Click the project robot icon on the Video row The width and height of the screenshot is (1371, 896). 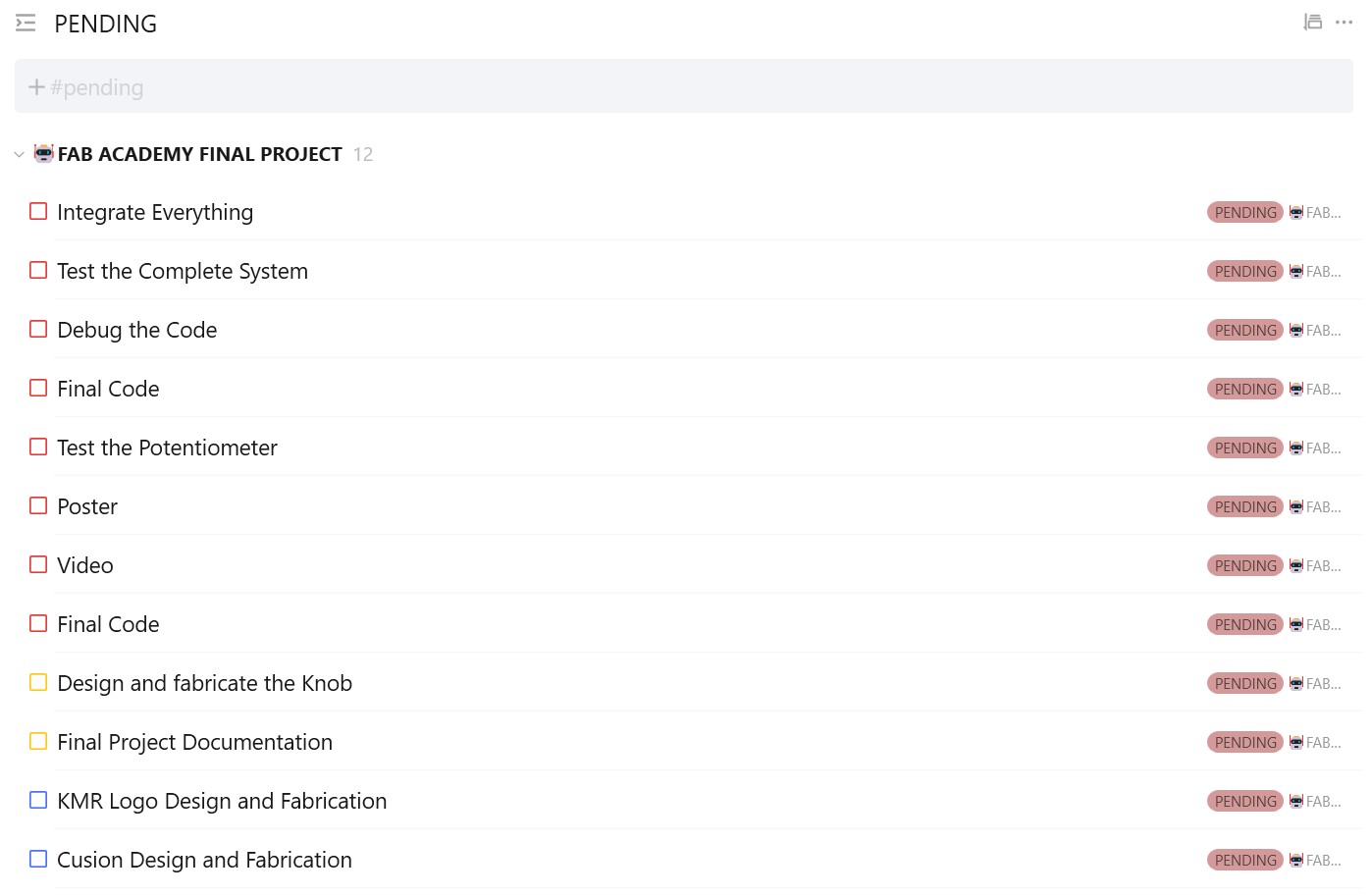click(1295, 565)
